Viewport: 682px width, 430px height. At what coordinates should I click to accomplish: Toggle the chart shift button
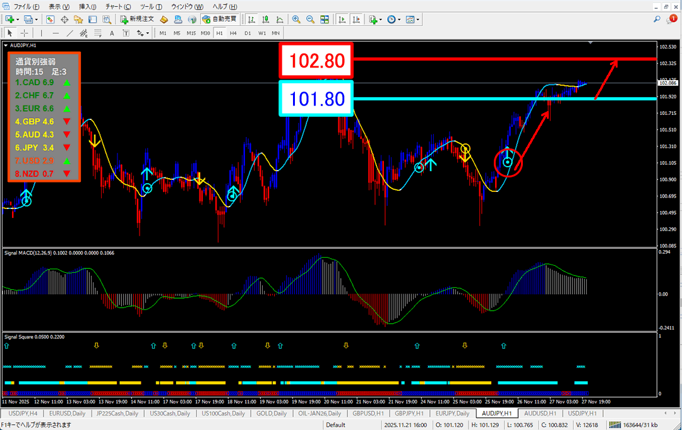356,20
